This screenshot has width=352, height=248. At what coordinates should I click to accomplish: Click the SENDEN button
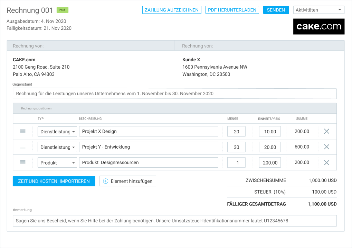pos(276,10)
